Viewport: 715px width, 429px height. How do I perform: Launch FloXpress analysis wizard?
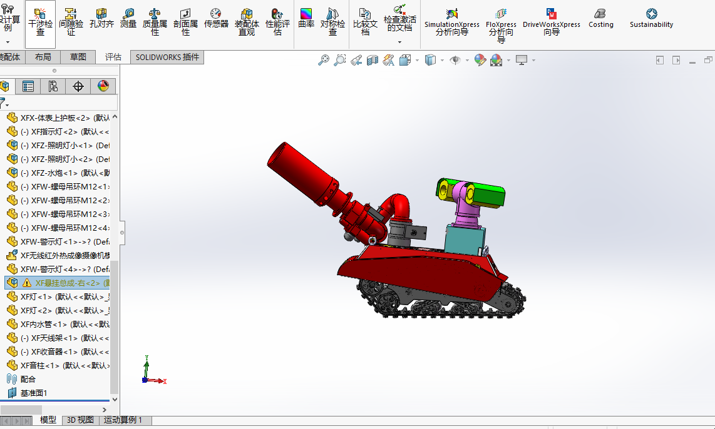click(x=501, y=26)
